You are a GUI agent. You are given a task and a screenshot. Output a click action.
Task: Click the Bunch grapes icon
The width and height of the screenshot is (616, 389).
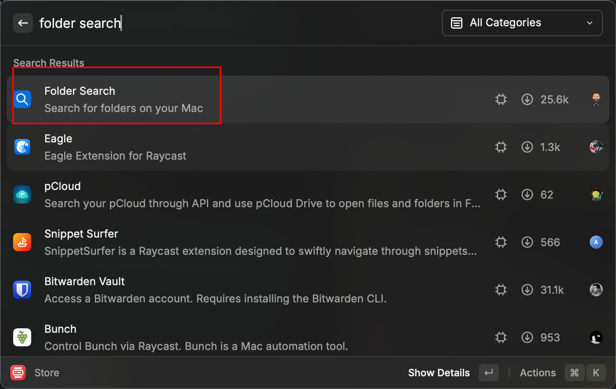coord(22,337)
